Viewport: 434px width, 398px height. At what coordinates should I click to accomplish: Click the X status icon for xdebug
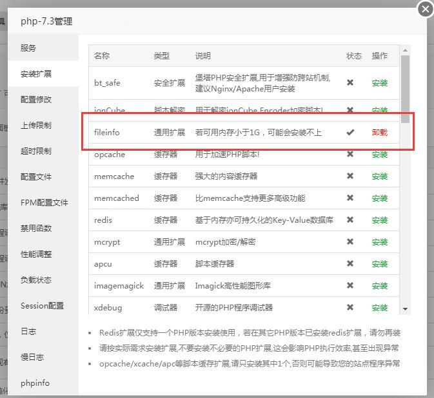pyautogui.click(x=350, y=308)
